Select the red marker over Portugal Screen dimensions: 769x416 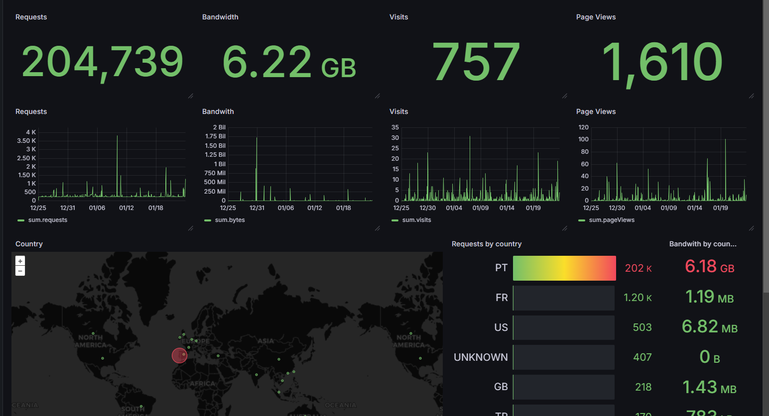pos(179,355)
